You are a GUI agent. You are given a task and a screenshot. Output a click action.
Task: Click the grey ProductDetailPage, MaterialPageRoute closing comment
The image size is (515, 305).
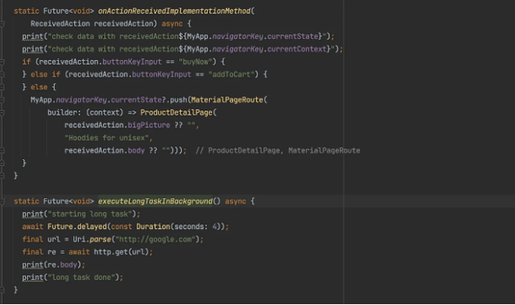coord(278,150)
